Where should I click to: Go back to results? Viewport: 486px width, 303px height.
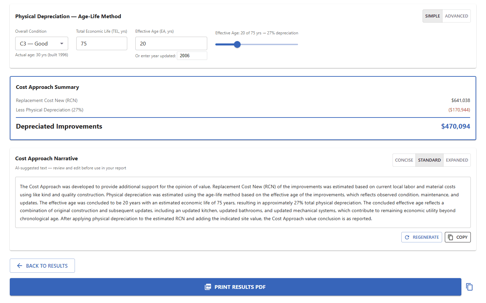tap(42, 266)
